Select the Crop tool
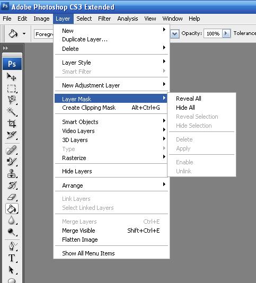The width and height of the screenshot is (256, 283). [12, 123]
